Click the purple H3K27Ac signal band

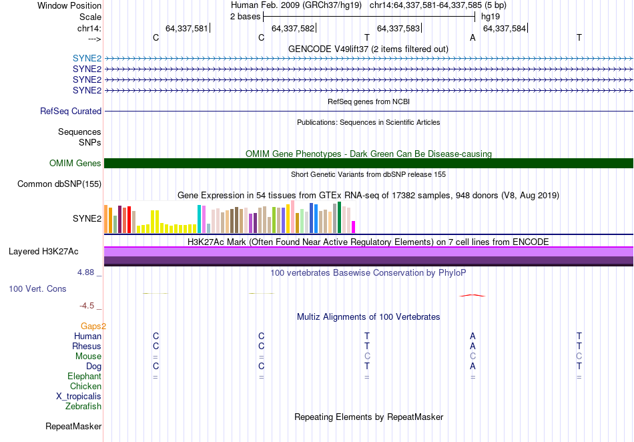368,256
